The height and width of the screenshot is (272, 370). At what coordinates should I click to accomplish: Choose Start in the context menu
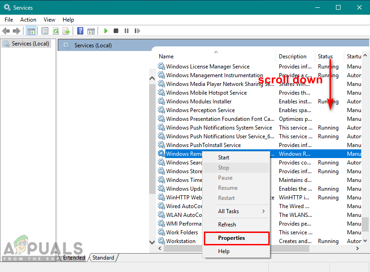point(236,158)
